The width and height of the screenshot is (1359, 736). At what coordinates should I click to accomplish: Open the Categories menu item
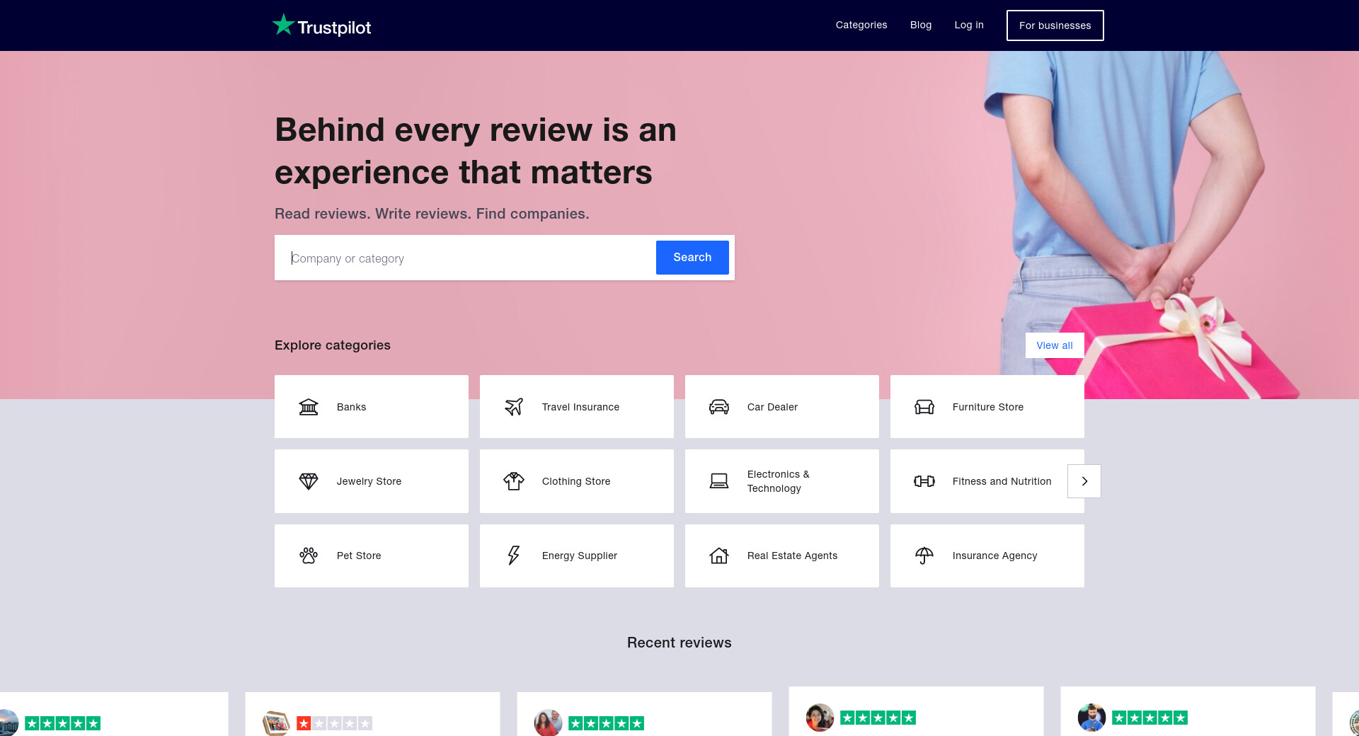tap(861, 25)
